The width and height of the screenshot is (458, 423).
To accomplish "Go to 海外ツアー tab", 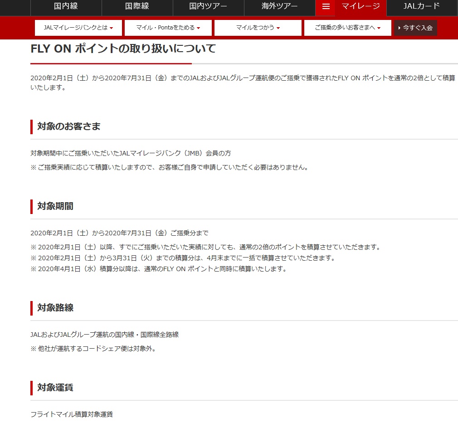I will click(279, 6).
